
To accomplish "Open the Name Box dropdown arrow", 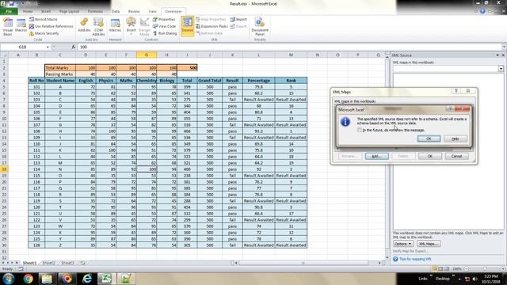I will tap(48, 47).
